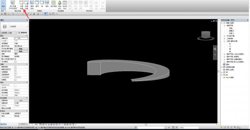Collapse the Elevations tree node
The height and width of the screenshot is (130, 250).
click(x=224, y=41)
